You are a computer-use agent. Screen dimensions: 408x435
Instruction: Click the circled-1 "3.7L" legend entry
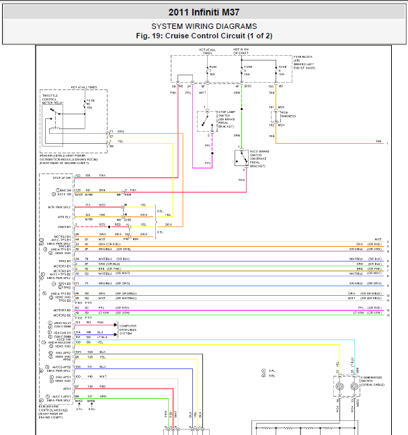coord(268,371)
